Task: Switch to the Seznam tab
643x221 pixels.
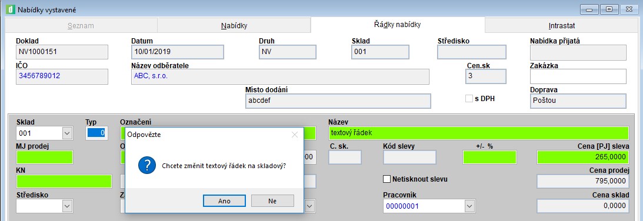Action: [81, 25]
